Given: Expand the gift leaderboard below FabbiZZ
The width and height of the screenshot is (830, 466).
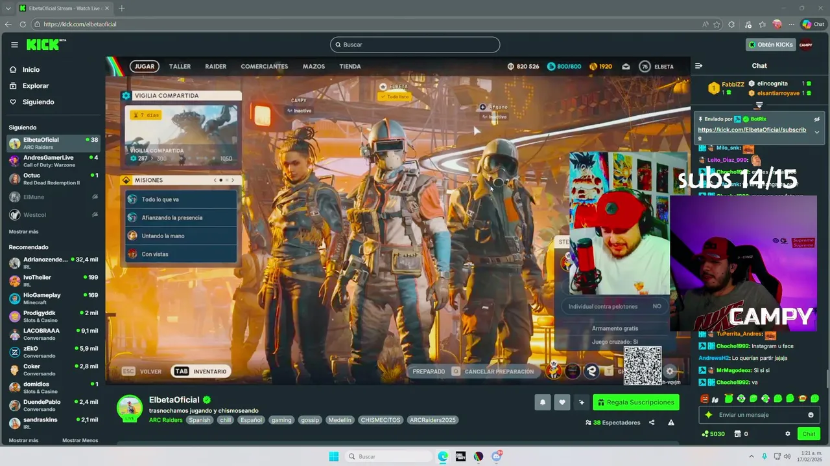Looking at the screenshot, I should pyautogui.click(x=759, y=105).
